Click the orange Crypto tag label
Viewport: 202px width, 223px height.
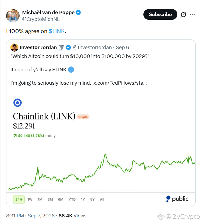coord(83,117)
